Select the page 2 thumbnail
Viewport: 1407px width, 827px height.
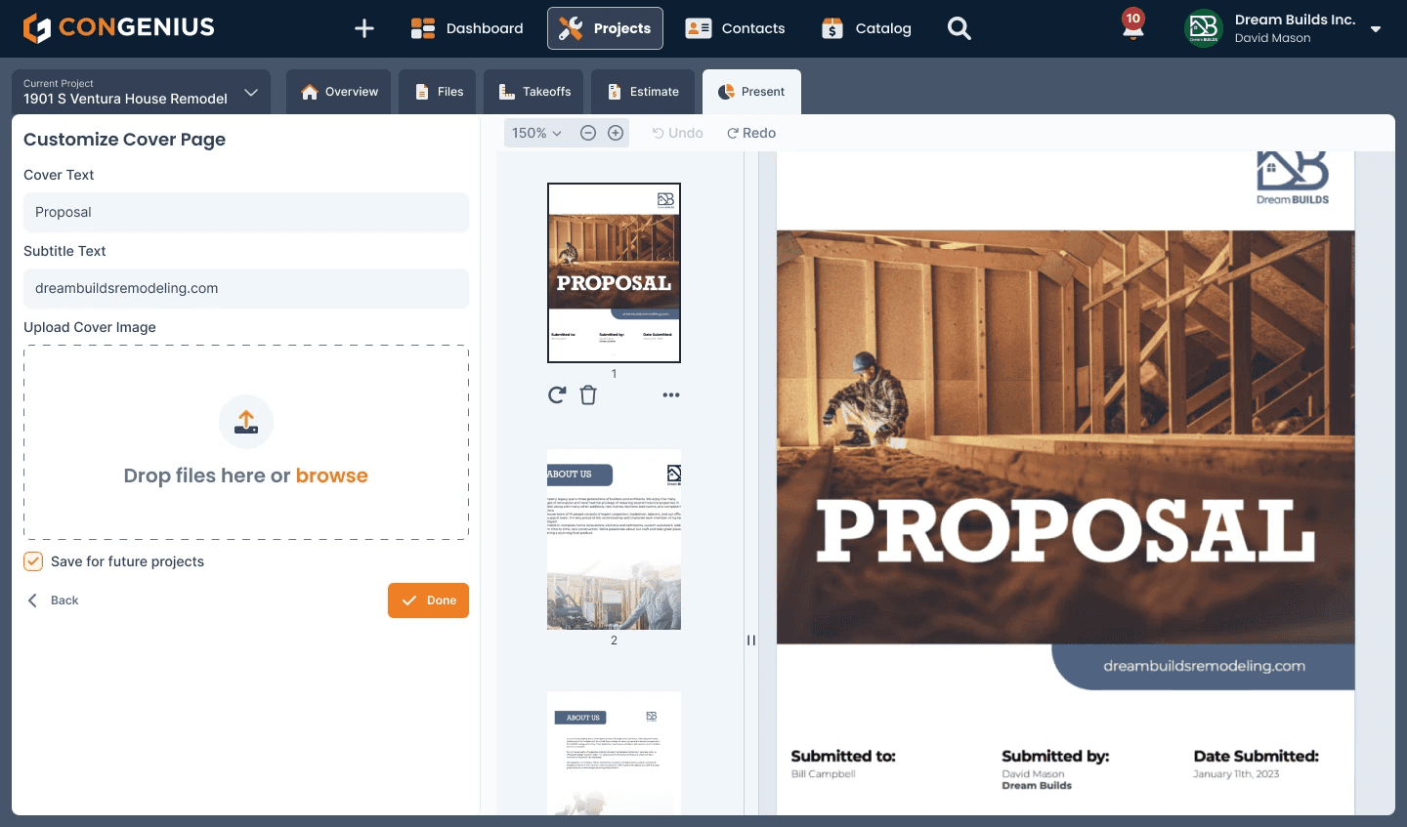click(614, 538)
